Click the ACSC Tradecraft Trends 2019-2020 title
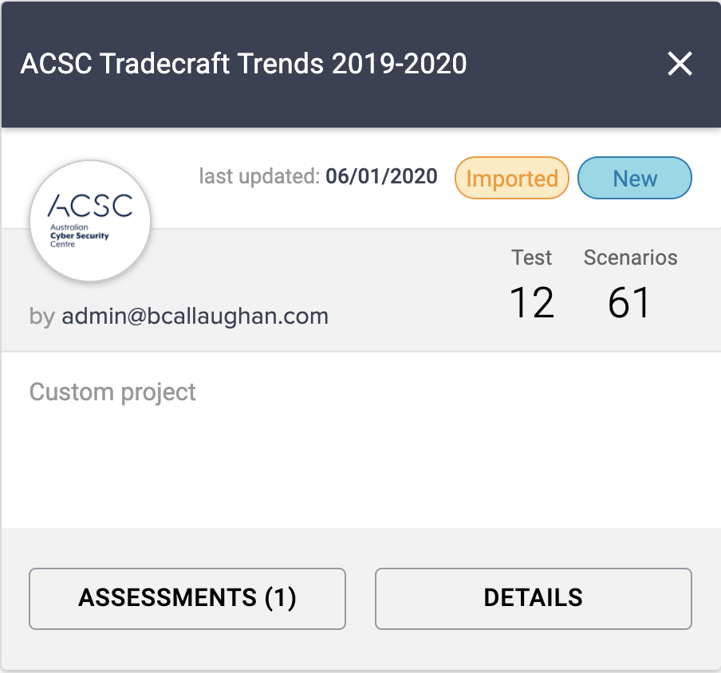The height and width of the screenshot is (673, 721). [244, 64]
